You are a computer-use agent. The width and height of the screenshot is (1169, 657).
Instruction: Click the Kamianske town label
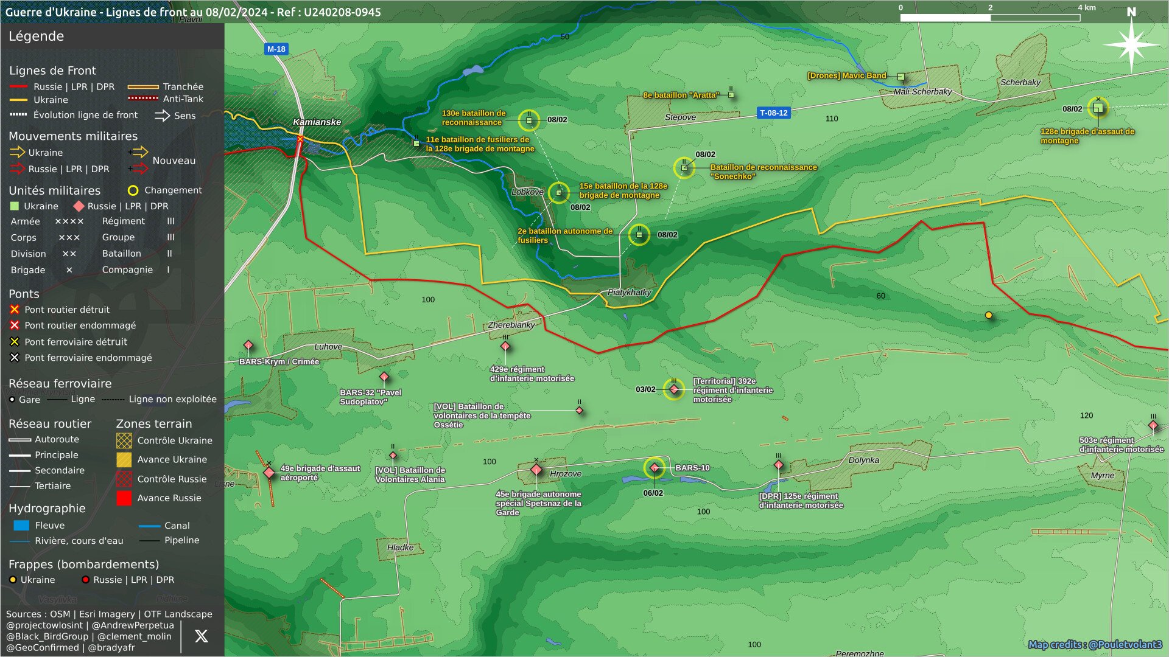click(317, 122)
